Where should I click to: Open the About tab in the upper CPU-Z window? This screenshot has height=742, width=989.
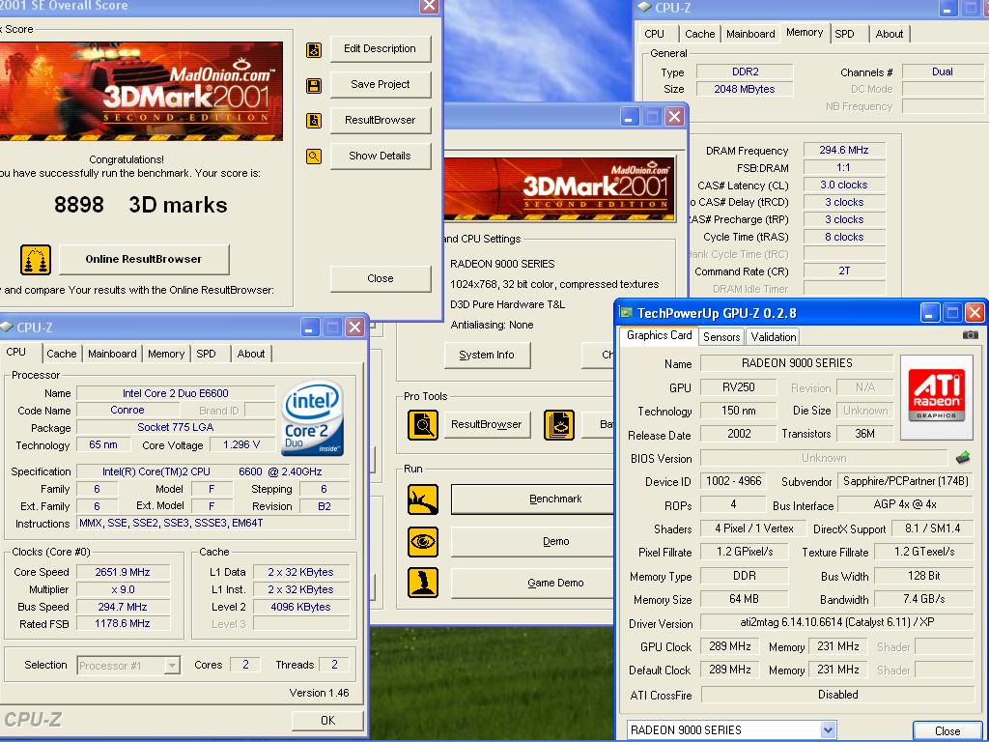coord(890,34)
